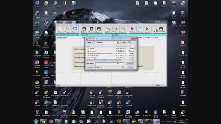Viewport: 221px width, 124px height.
Task: Click the Firefox icon on the taskbar
Action: pos(51,122)
